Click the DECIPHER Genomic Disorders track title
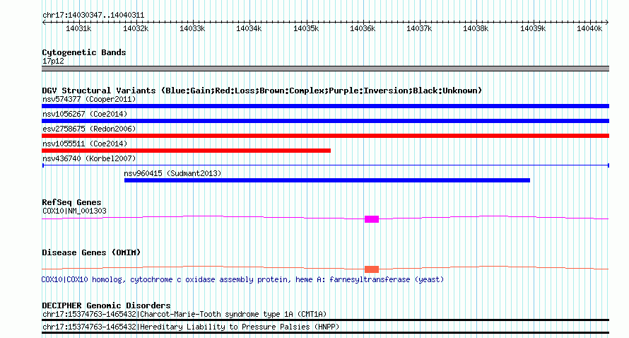Viewport: 629px width, 338px height. 106,305
